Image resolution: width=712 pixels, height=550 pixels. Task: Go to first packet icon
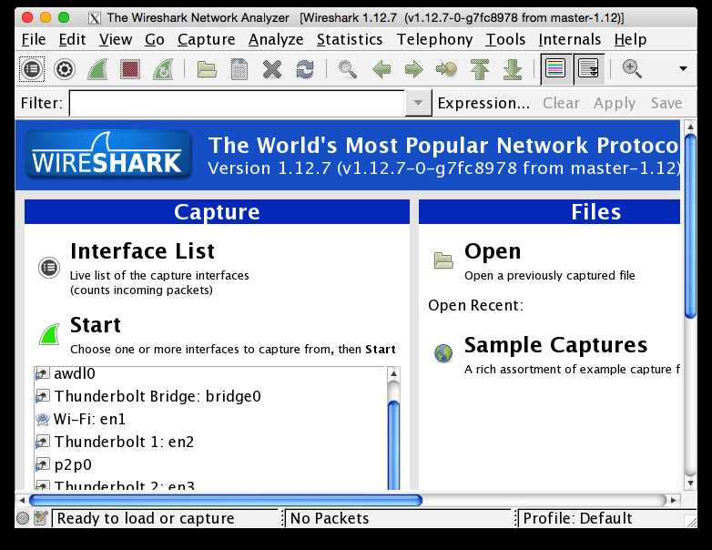(480, 69)
